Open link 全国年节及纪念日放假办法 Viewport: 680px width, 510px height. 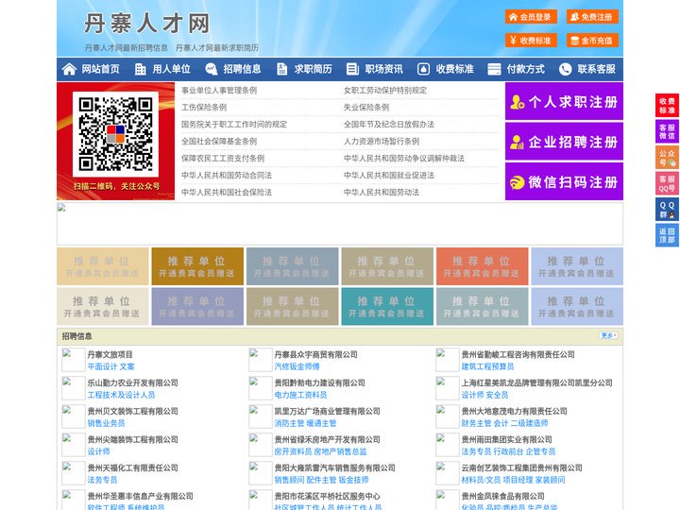(x=389, y=124)
